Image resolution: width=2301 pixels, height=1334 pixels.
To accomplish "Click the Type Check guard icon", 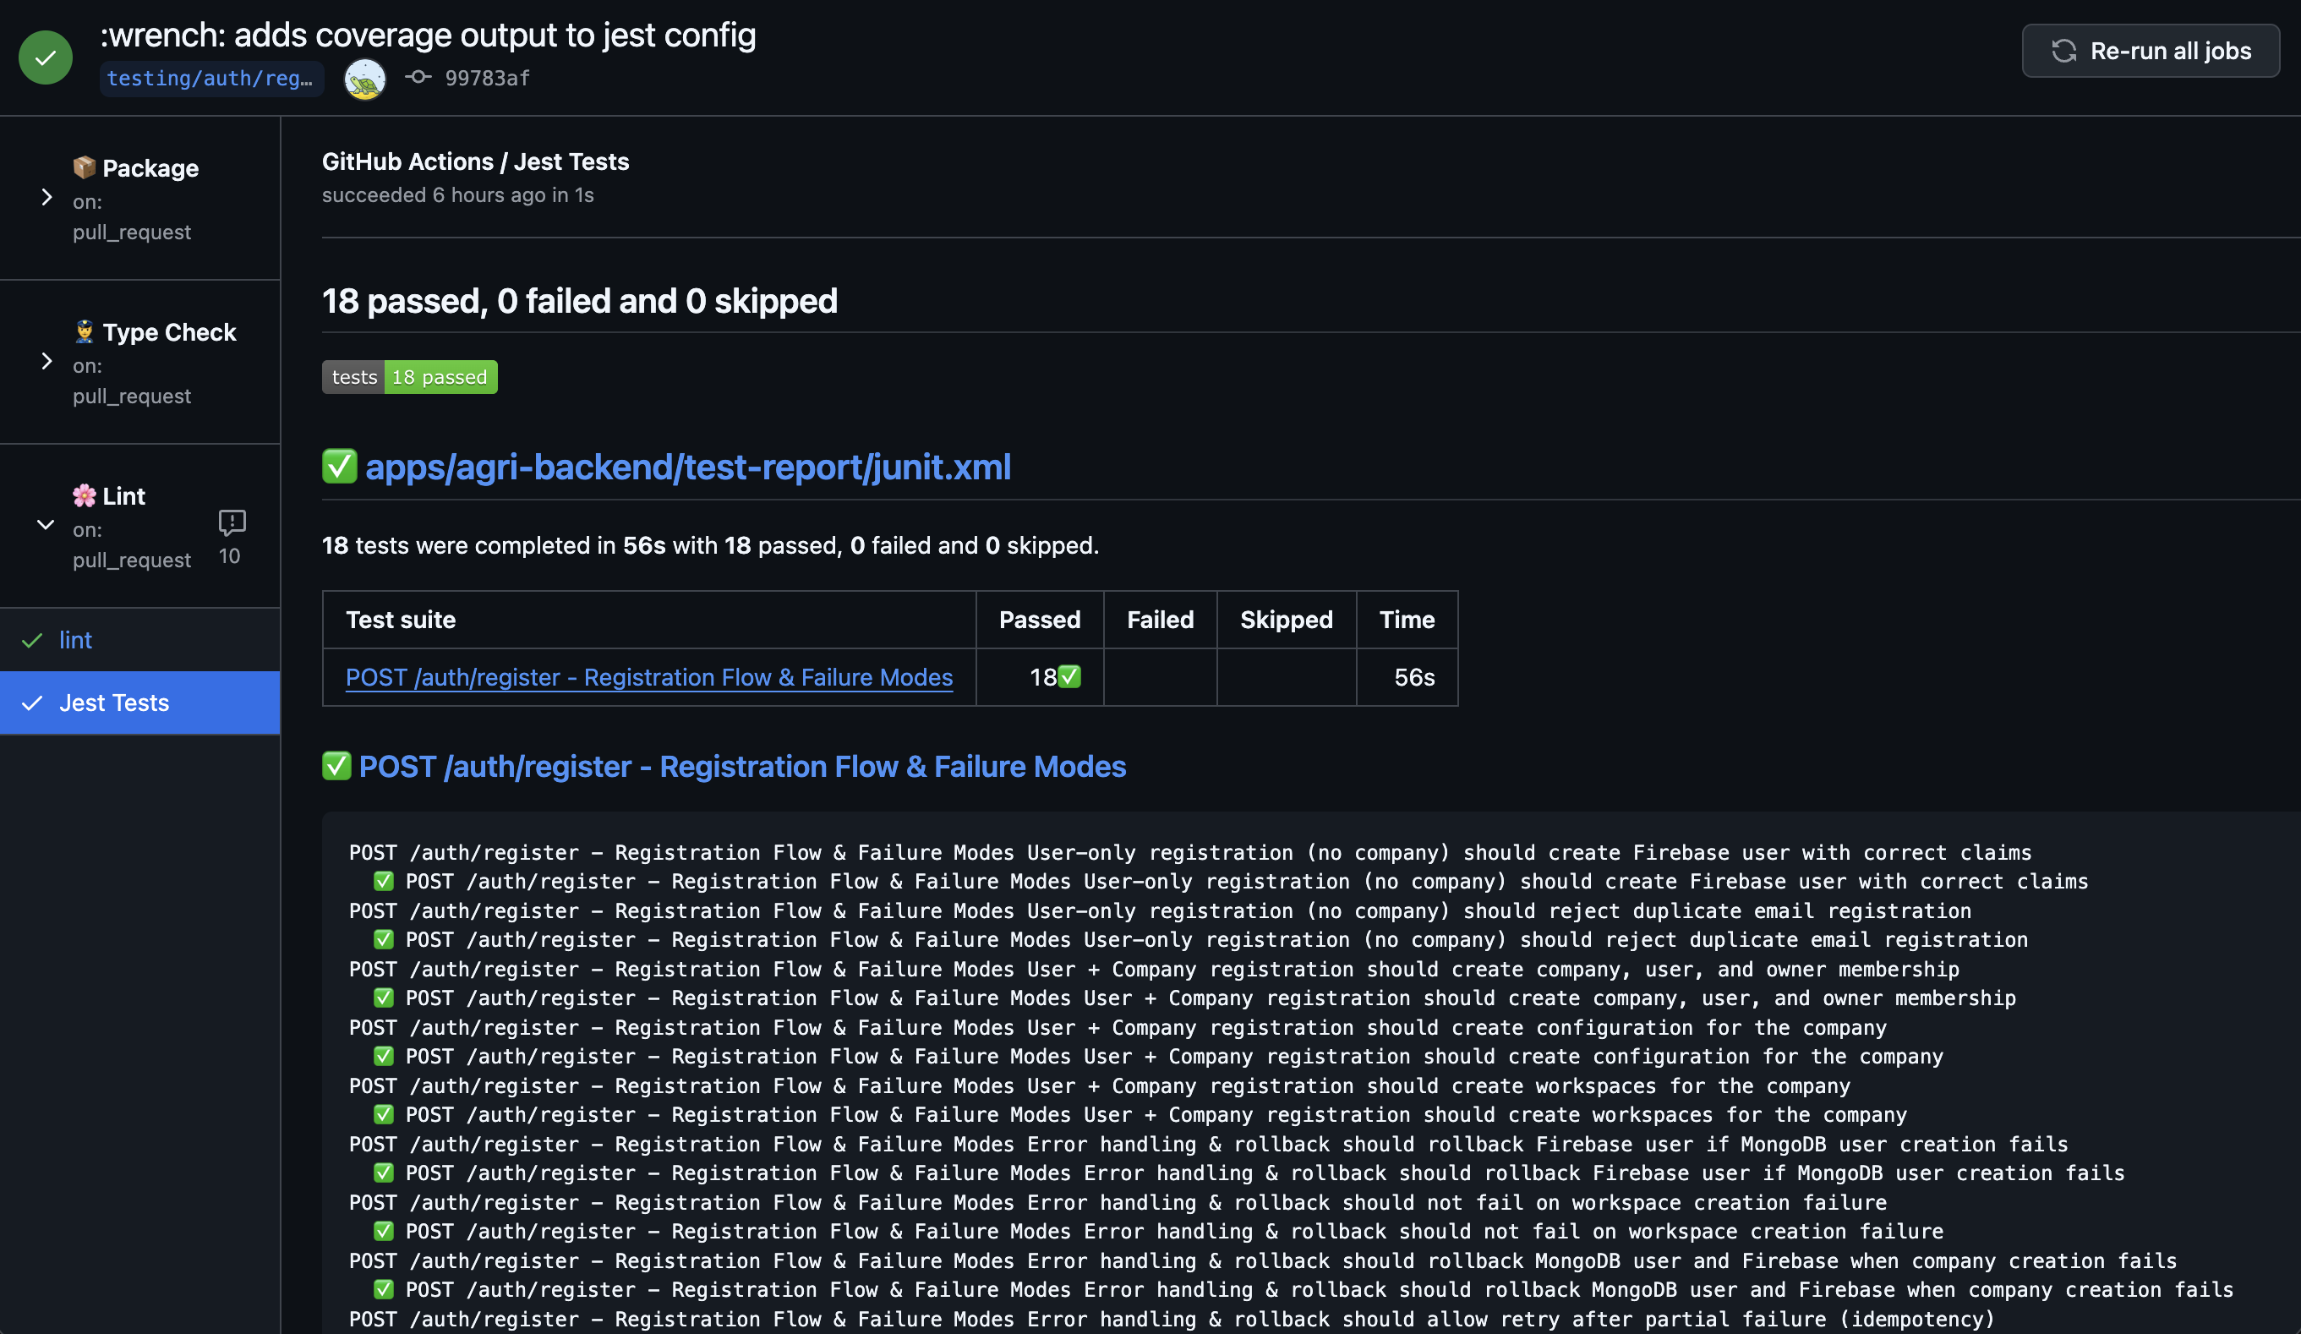I will [84, 331].
